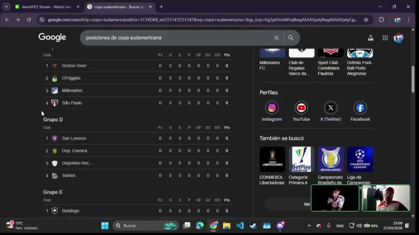Open the Chrome three-dot menu
Image resolution: width=419 pixels, height=235 pixels.
coord(409,20)
